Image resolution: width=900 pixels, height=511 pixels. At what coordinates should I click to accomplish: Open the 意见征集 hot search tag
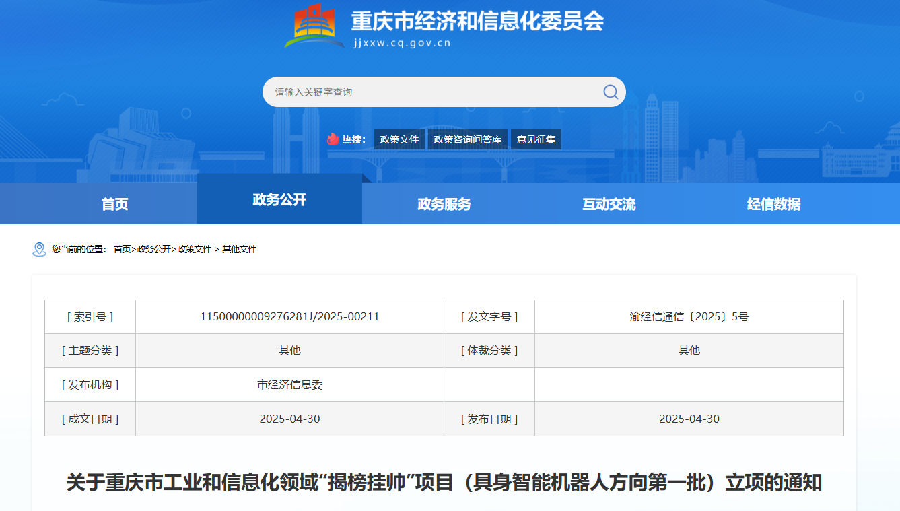[x=536, y=139]
